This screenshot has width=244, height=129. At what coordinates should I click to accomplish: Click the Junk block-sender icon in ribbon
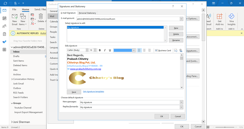coord(32,23)
